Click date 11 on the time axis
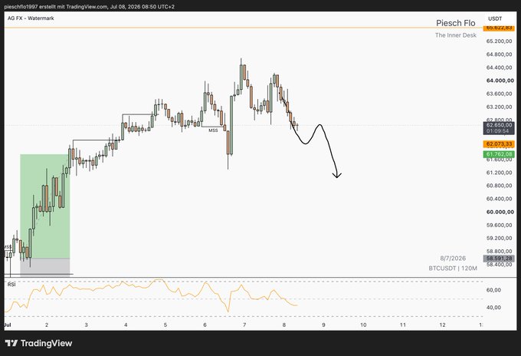This screenshot has width=521, height=356. pos(403,325)
